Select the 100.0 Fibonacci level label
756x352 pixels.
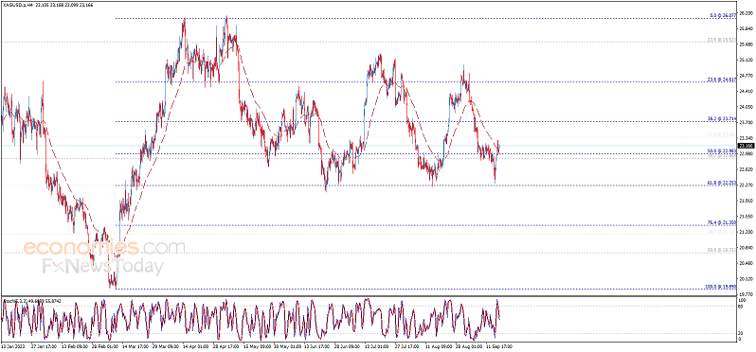pos(721,287)
